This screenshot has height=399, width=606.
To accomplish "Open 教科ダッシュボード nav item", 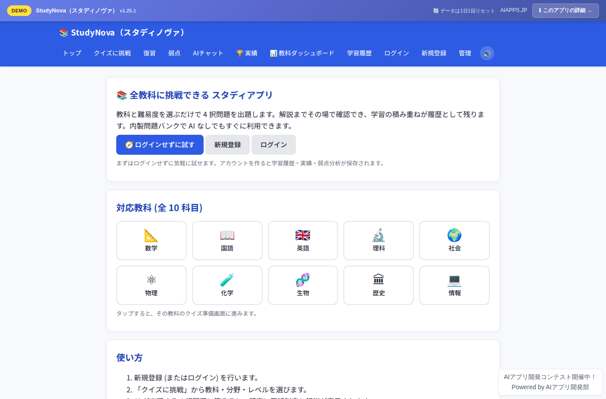I will (302, 53).
